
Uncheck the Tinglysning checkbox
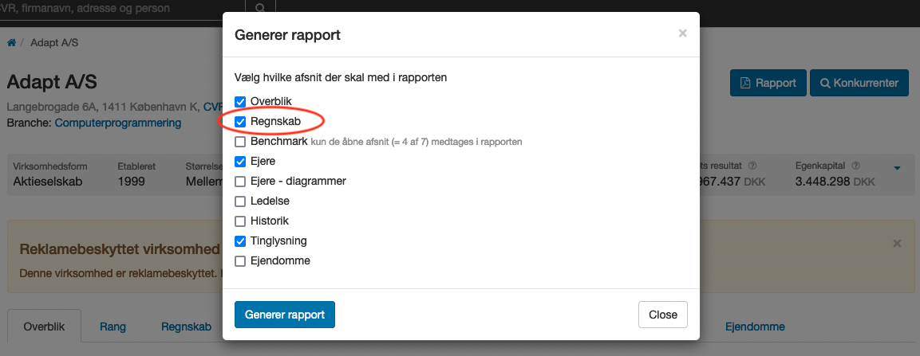240,241
